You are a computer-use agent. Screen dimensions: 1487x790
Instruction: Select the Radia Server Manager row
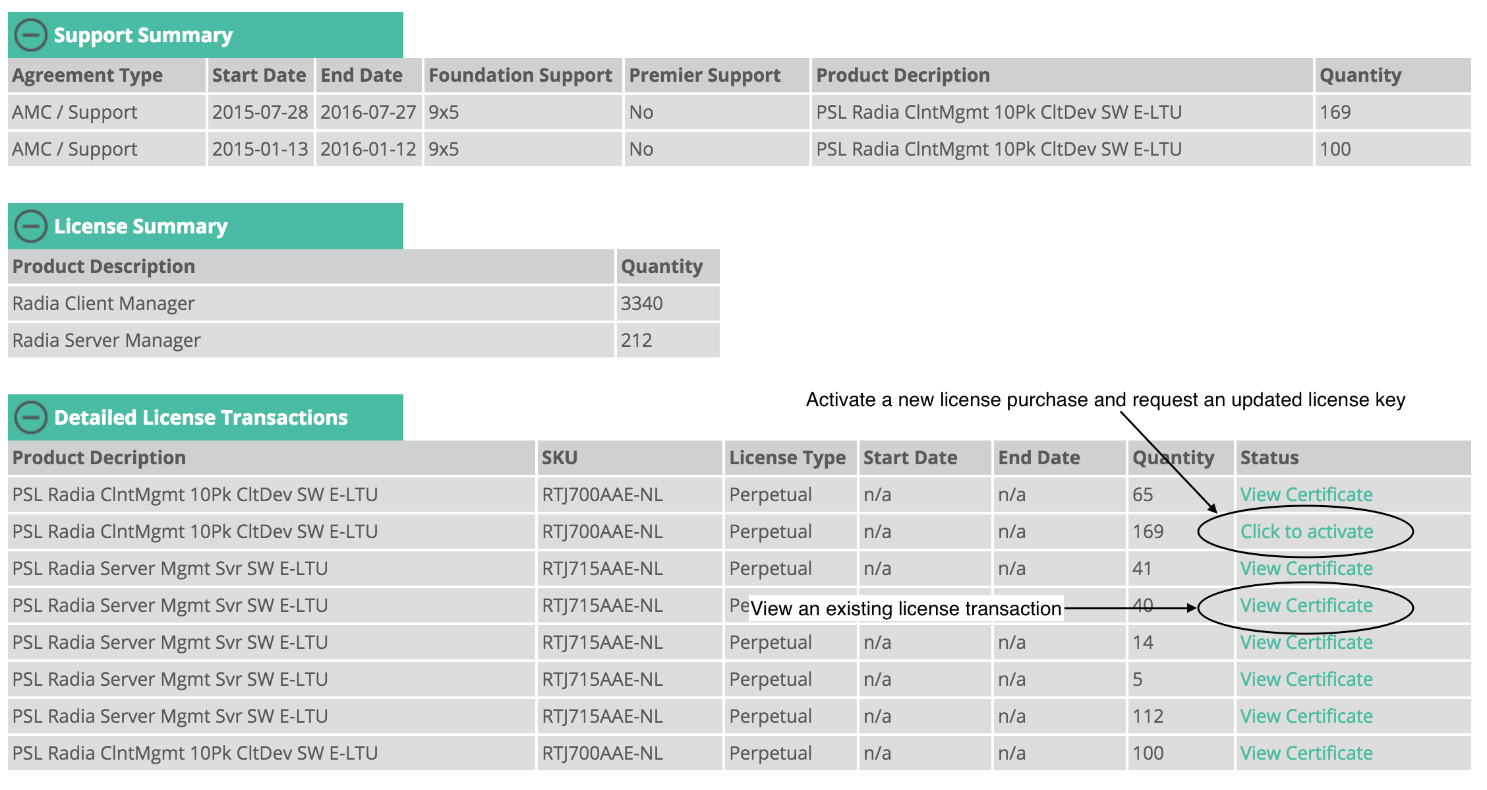[364, 340]
